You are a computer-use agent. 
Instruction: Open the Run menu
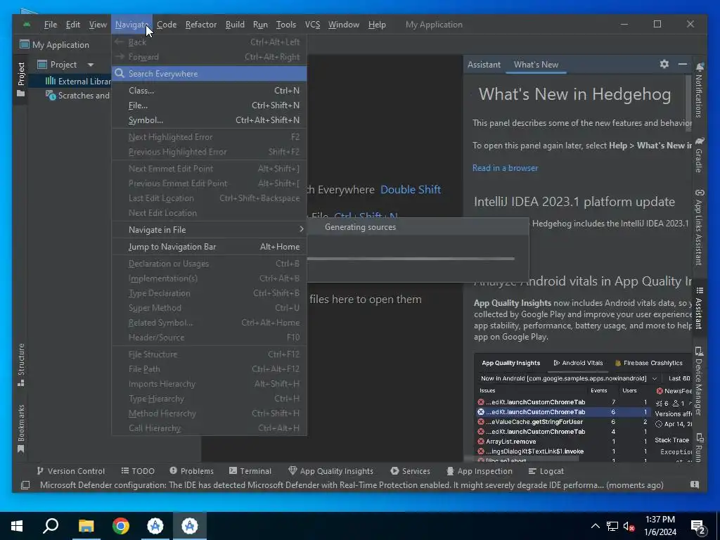click(260, 25)
